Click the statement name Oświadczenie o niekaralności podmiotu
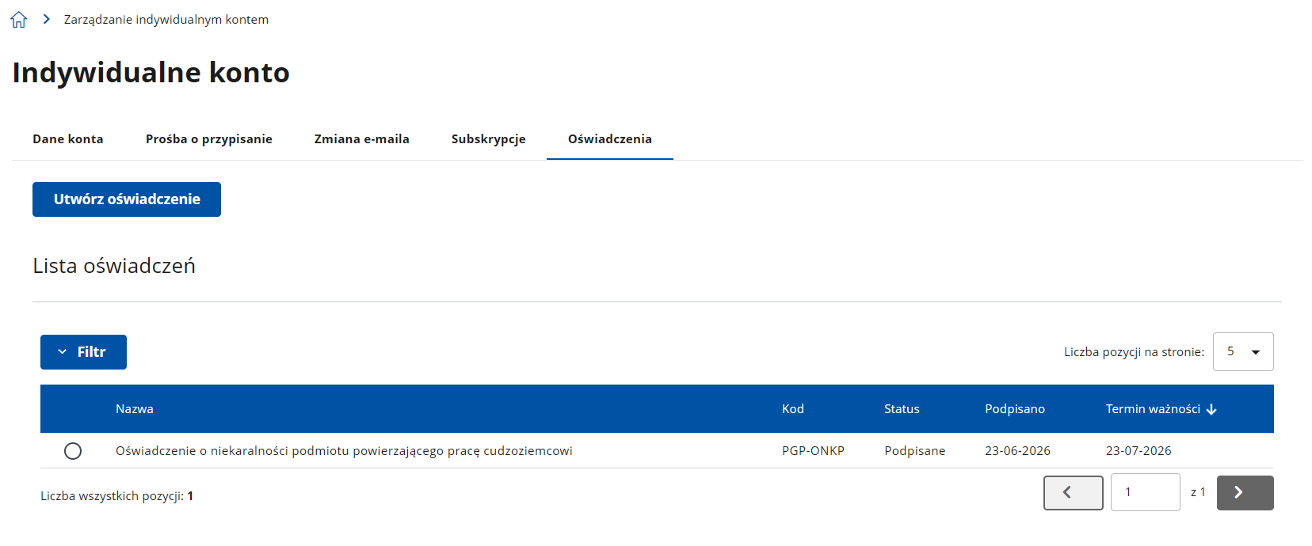The width and height of the screenshot is (1312, 546). (x=344, y=451)
